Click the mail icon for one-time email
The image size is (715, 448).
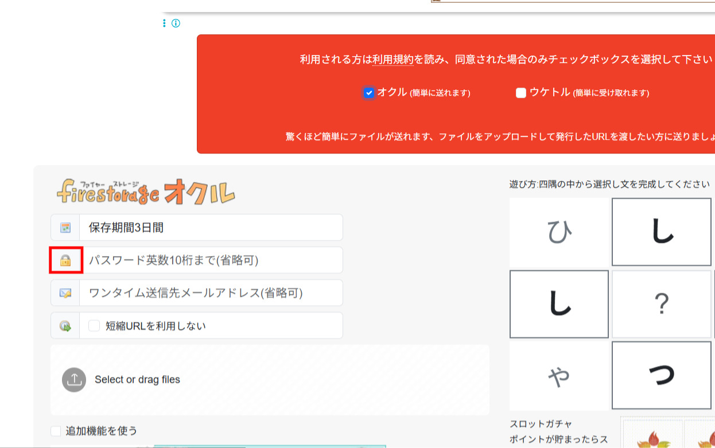click(65, 293)
